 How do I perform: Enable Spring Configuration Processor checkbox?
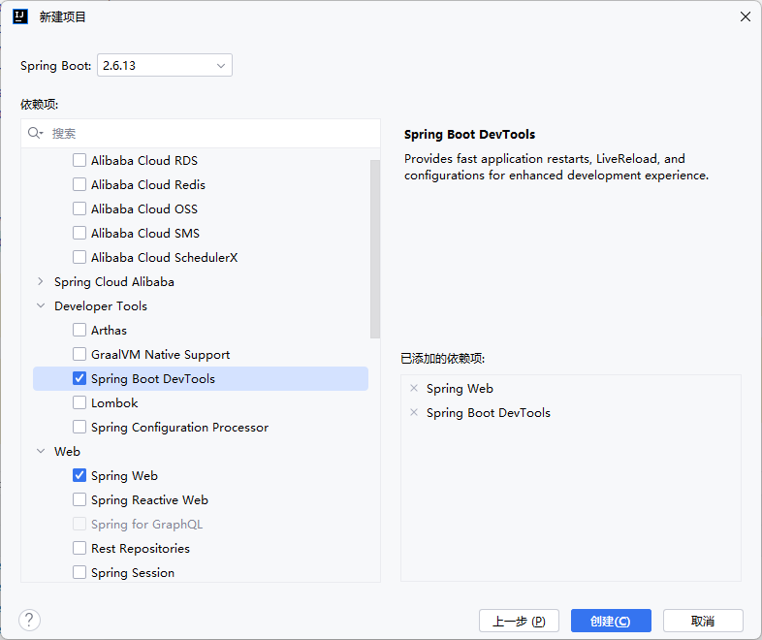click(79, 428)
